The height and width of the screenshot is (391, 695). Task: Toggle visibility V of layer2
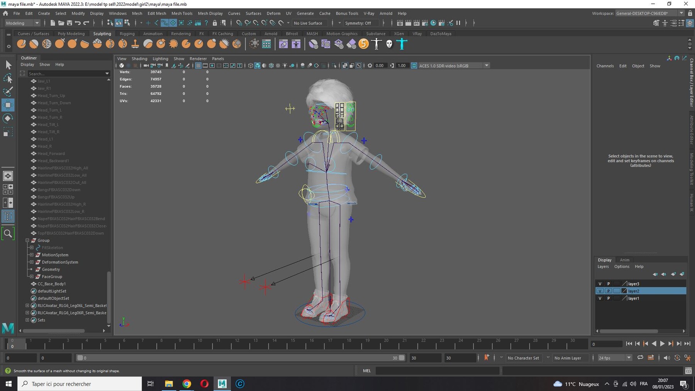pos(600,291)
